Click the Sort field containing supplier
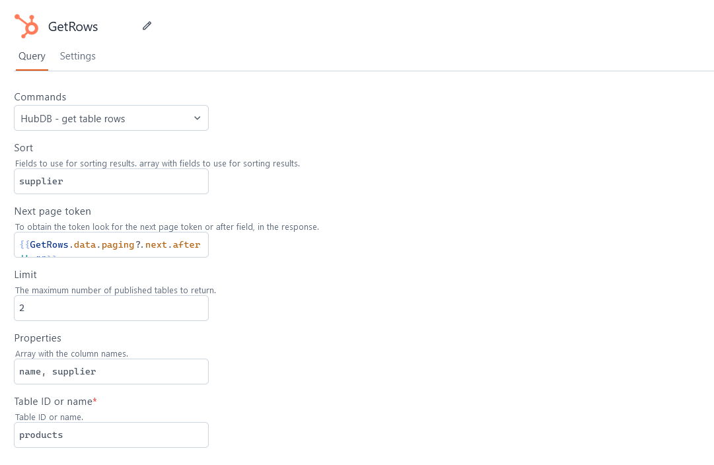Screen dimensions: 714x465 (111, 181)
